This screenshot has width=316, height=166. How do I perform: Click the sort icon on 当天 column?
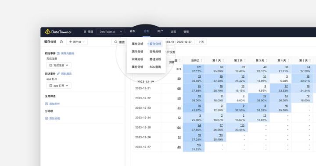pos(201,60)
